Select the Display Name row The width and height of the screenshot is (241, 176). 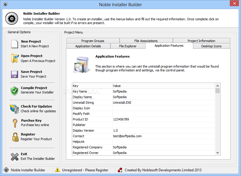point(143,97)
